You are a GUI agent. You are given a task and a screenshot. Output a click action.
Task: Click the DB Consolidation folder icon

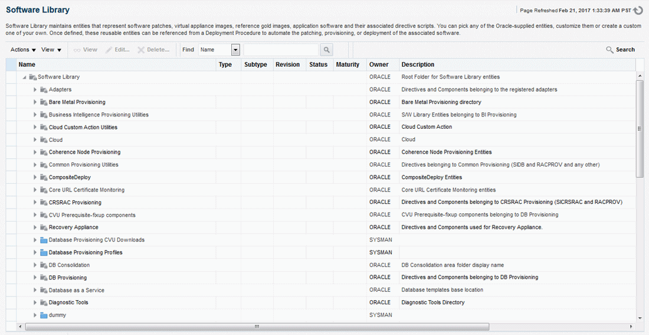pyautogui.click(x=44, y=265)
